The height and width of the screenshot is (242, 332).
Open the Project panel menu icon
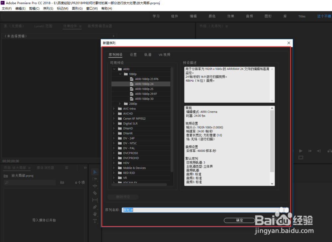click(x=29, y=168)
